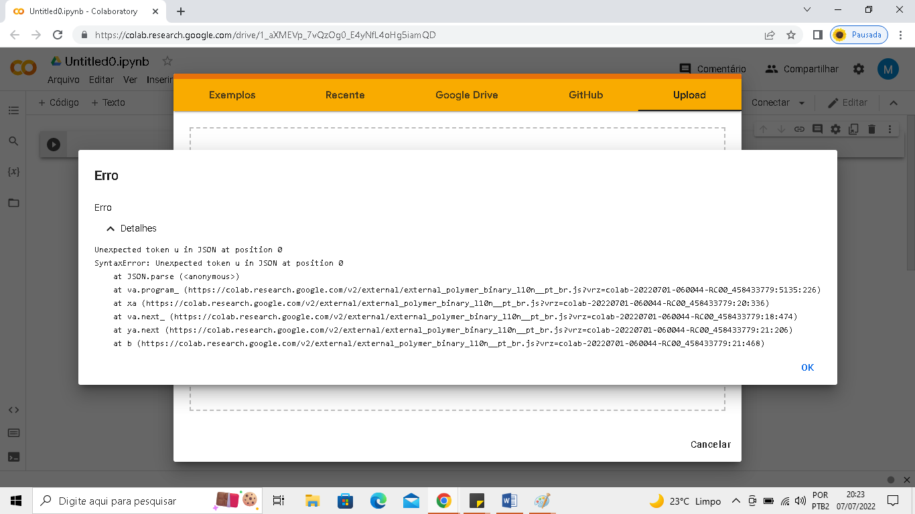915x514 pixels.
Task: Run the code cell
Action: (x=54, y=145)
